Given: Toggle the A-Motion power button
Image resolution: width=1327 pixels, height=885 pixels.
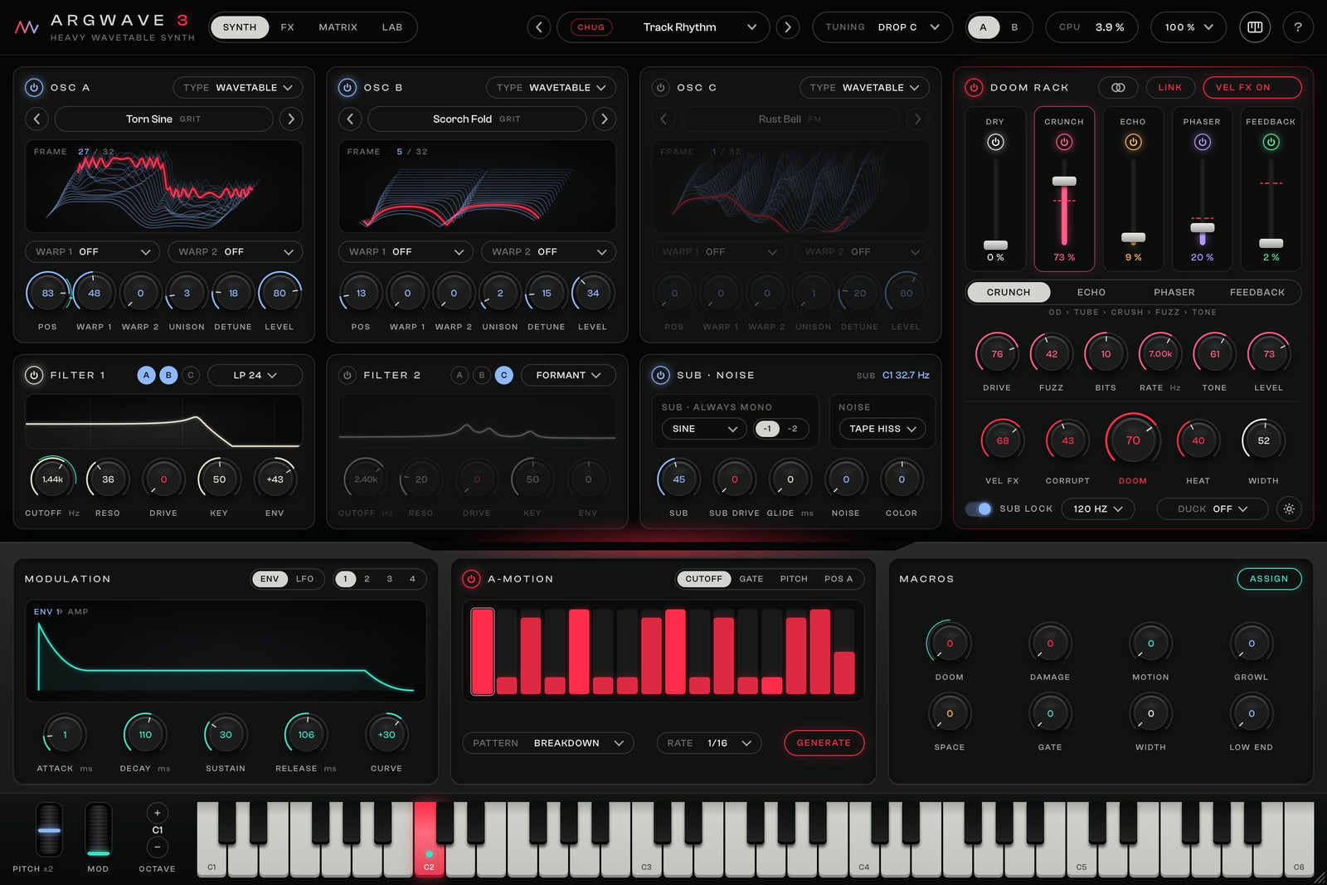Looking at the screenshot, I should click(x=471, y=579).
